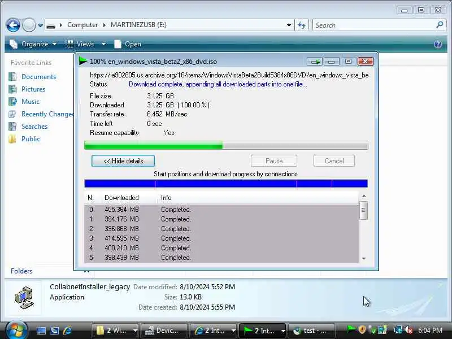
Task: Click Switch between windows quick launch icon
Action: [54, 331]
